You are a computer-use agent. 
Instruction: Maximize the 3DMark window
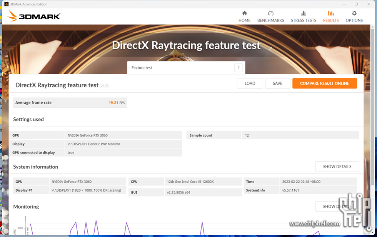tap(356, 4)
